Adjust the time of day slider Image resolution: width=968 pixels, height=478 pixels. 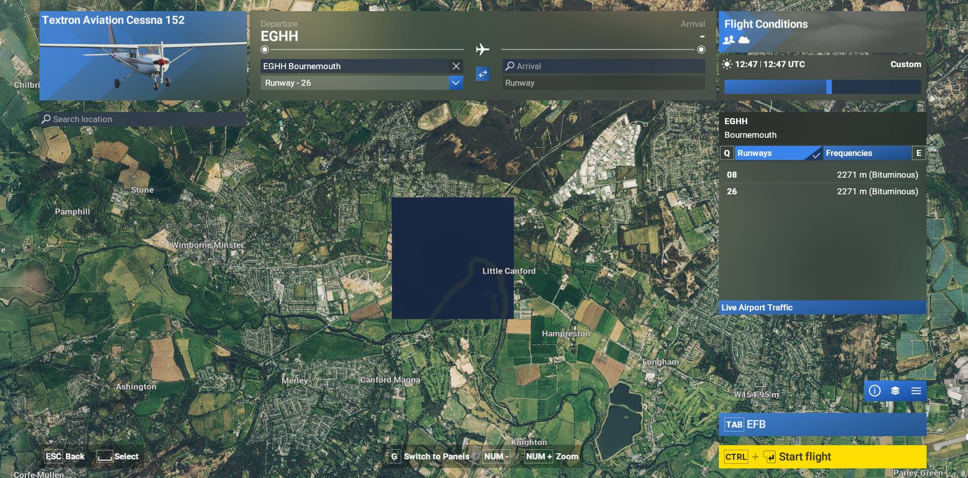click(x=829, y=87)
